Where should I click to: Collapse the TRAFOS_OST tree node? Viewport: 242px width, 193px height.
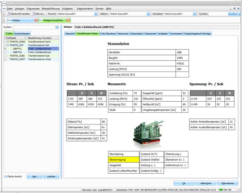(8, 45)
